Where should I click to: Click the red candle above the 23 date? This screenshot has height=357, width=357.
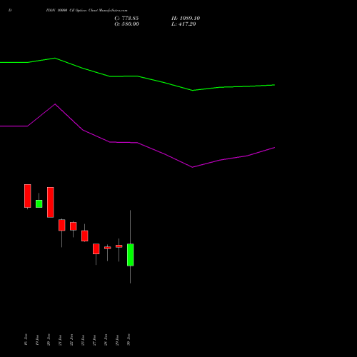(85, 236)
